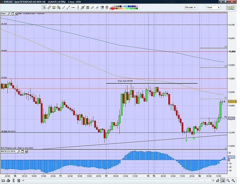Select the chart pattern drawing tool
The height and width of the screenshot is (184, 240).
tap(83, 7)
